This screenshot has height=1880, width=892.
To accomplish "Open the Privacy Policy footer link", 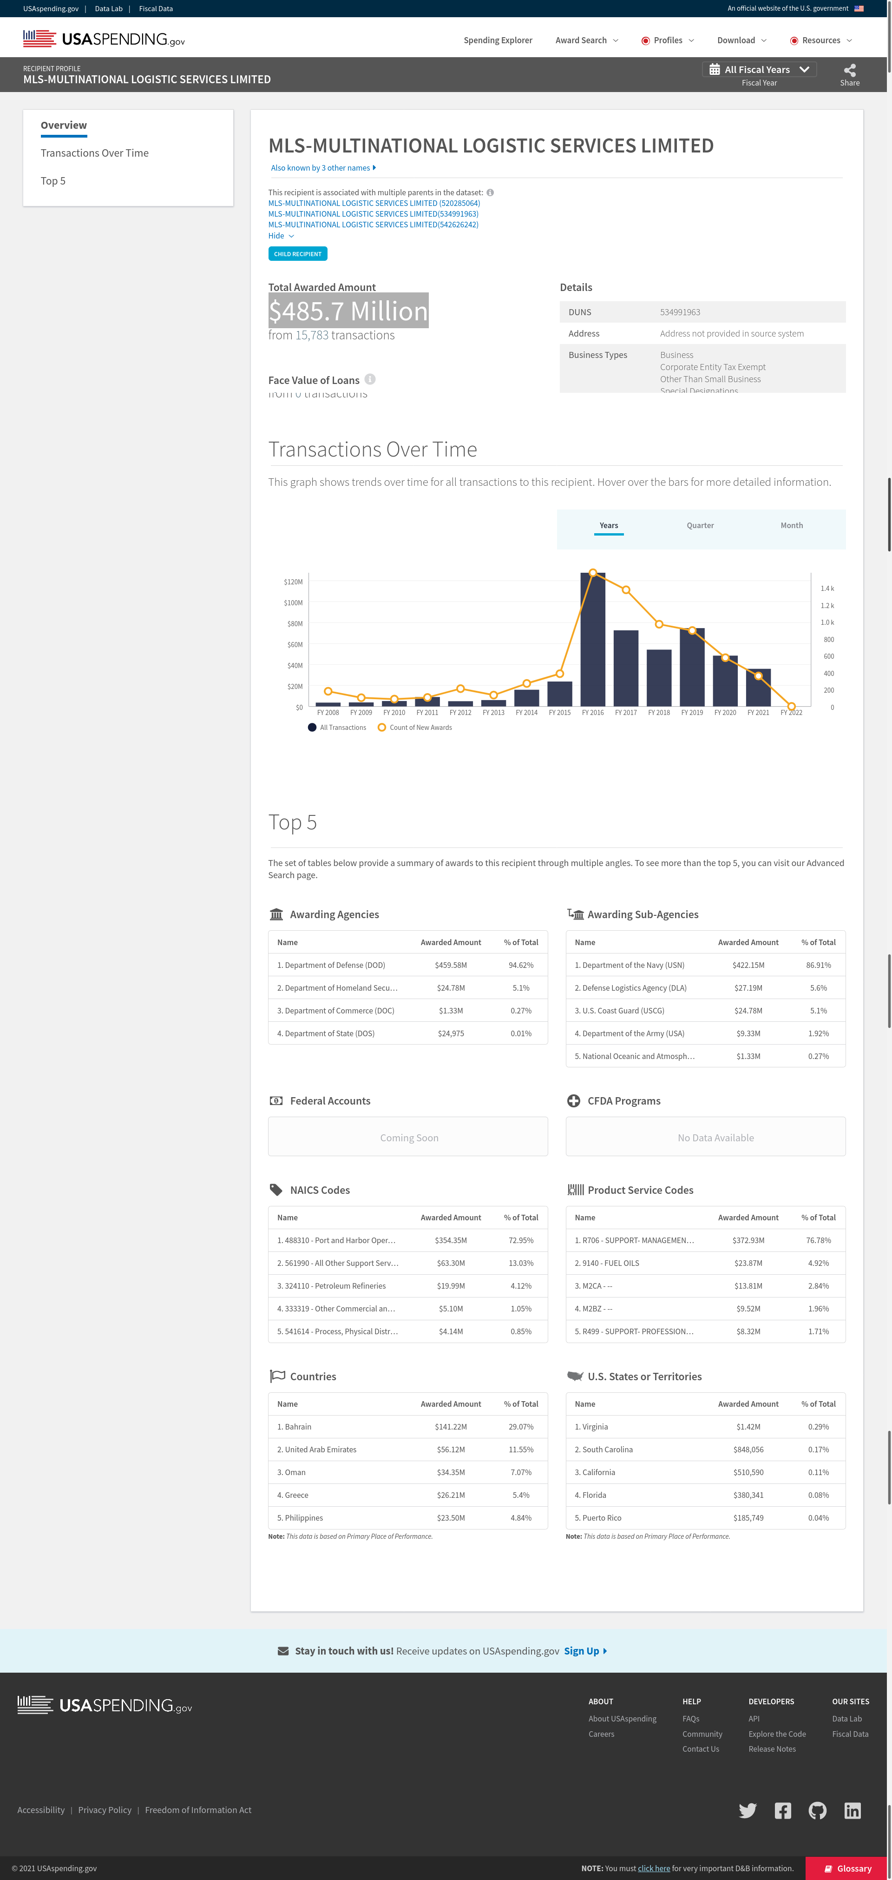I will pyautogui.click(x=105, y=1809).
